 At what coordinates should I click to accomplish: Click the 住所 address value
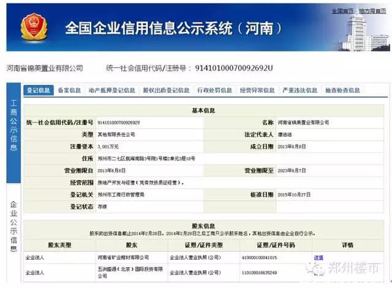(146, 159)
